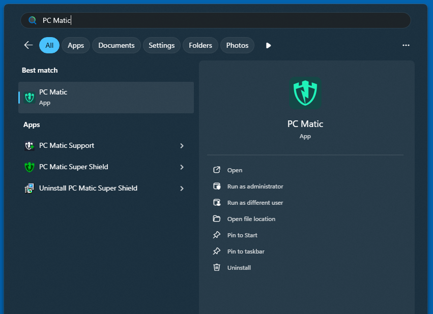The width and height of the screenshot is (433, 314).
Task: Expand the Uninstall PC Matic Super Shield chevron
Action: tap(182, 189)
